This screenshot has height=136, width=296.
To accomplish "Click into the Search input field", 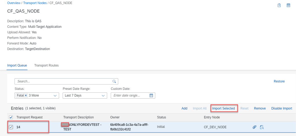I will [63, 81].
